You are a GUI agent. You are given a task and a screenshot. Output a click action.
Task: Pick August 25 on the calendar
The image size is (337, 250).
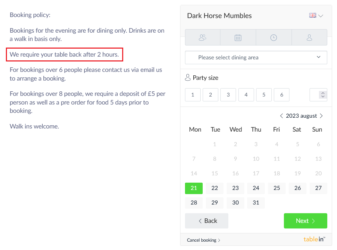(277, 188)
